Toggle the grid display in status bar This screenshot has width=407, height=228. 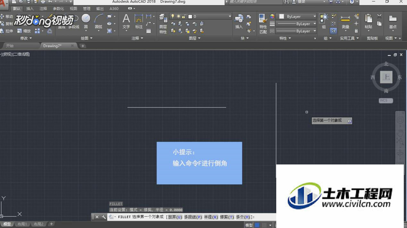coord(257,225)
